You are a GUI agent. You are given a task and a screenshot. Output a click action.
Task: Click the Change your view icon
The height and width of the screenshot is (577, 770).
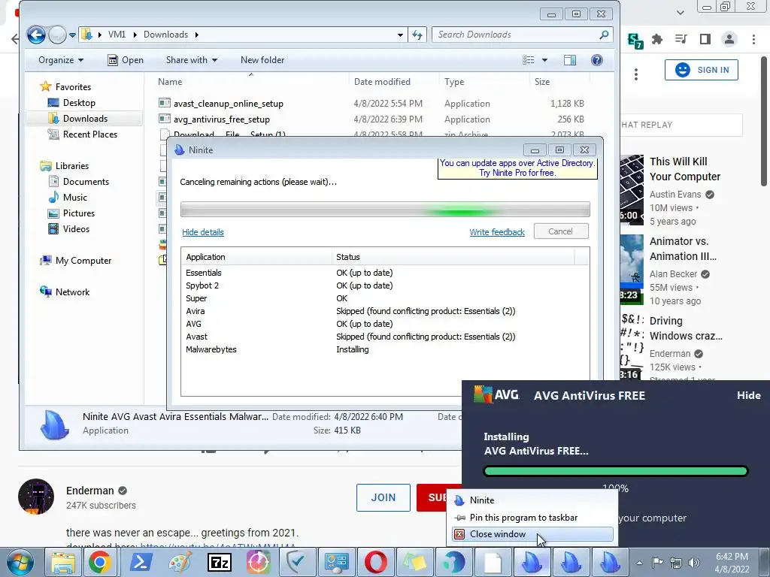click(529, 60)
